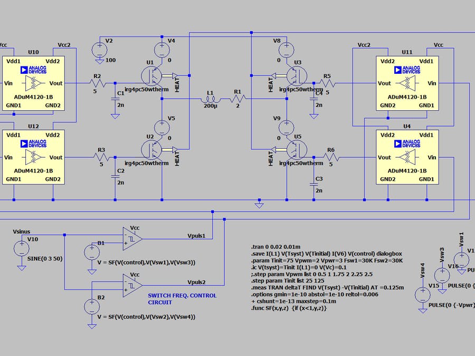Click the U3 irg4pc50wtherm transistor symbol
Viewport: 475px width, 356px height.
pyautogui.click(x=297, y=76)
